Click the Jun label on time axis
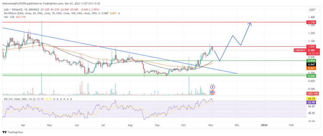This screenshot has height=136, width=323. tap(77, 125)
